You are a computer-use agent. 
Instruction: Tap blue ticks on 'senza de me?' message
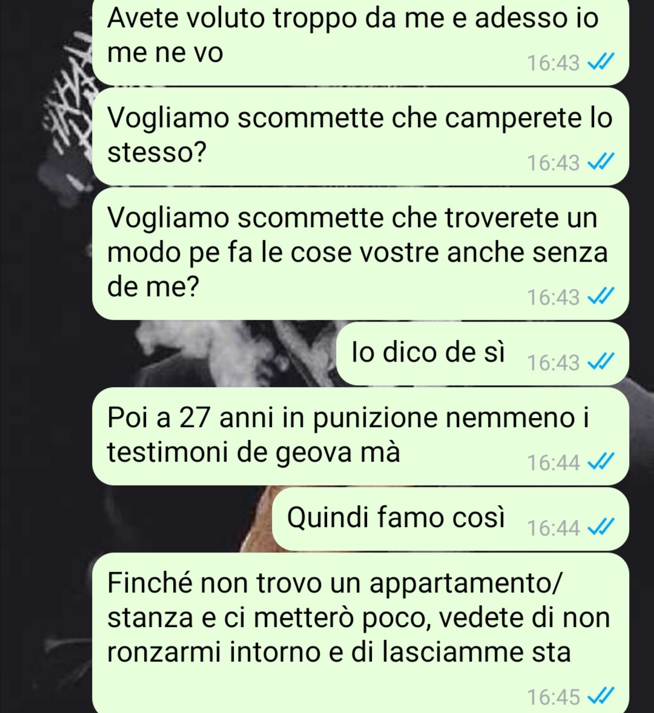coord(601,297)
